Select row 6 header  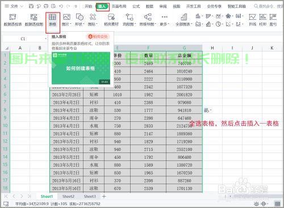pyautogui.click(x=5, y=95)
